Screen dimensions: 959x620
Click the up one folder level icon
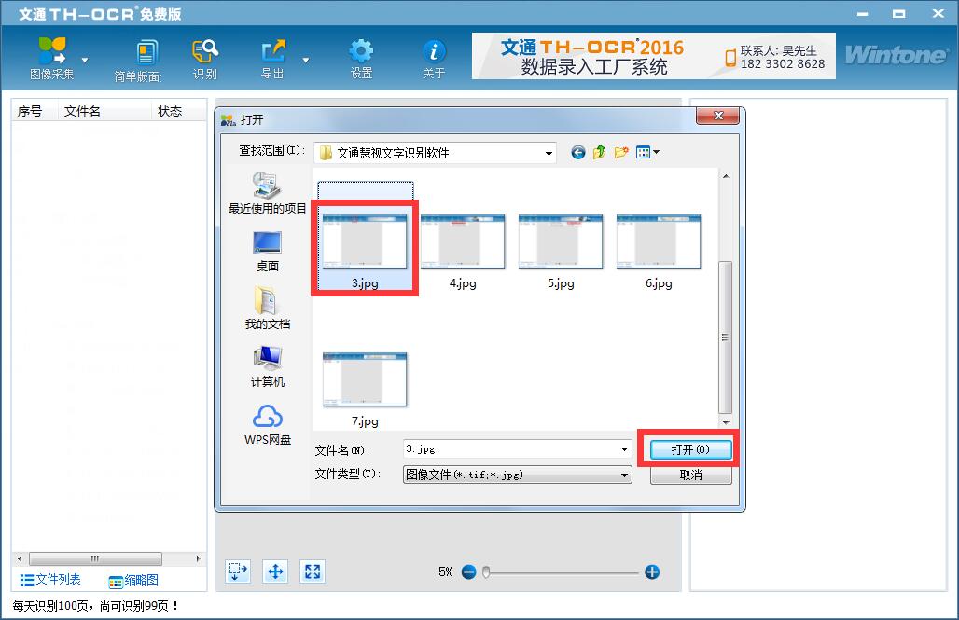click(600, 152)
